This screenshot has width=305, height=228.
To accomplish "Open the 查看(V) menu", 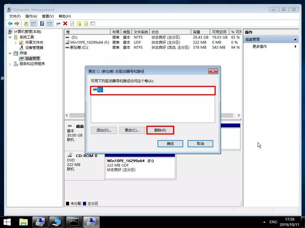I will (x=48, y=16).
